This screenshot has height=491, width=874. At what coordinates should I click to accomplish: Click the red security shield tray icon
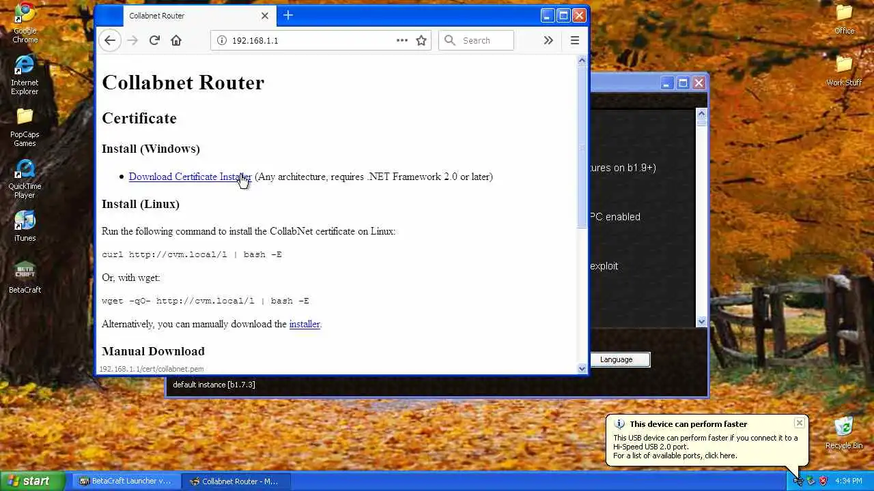click(823, 481)
